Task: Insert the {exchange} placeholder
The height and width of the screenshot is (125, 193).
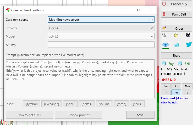Action: point(52,104)
